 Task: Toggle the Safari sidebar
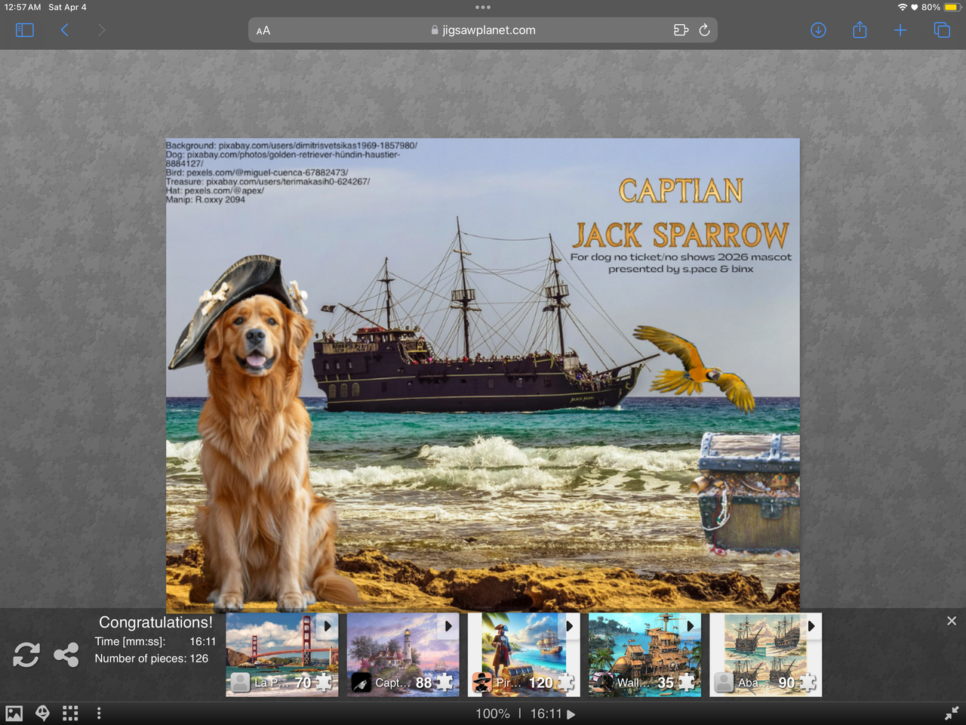pos(25,30)
